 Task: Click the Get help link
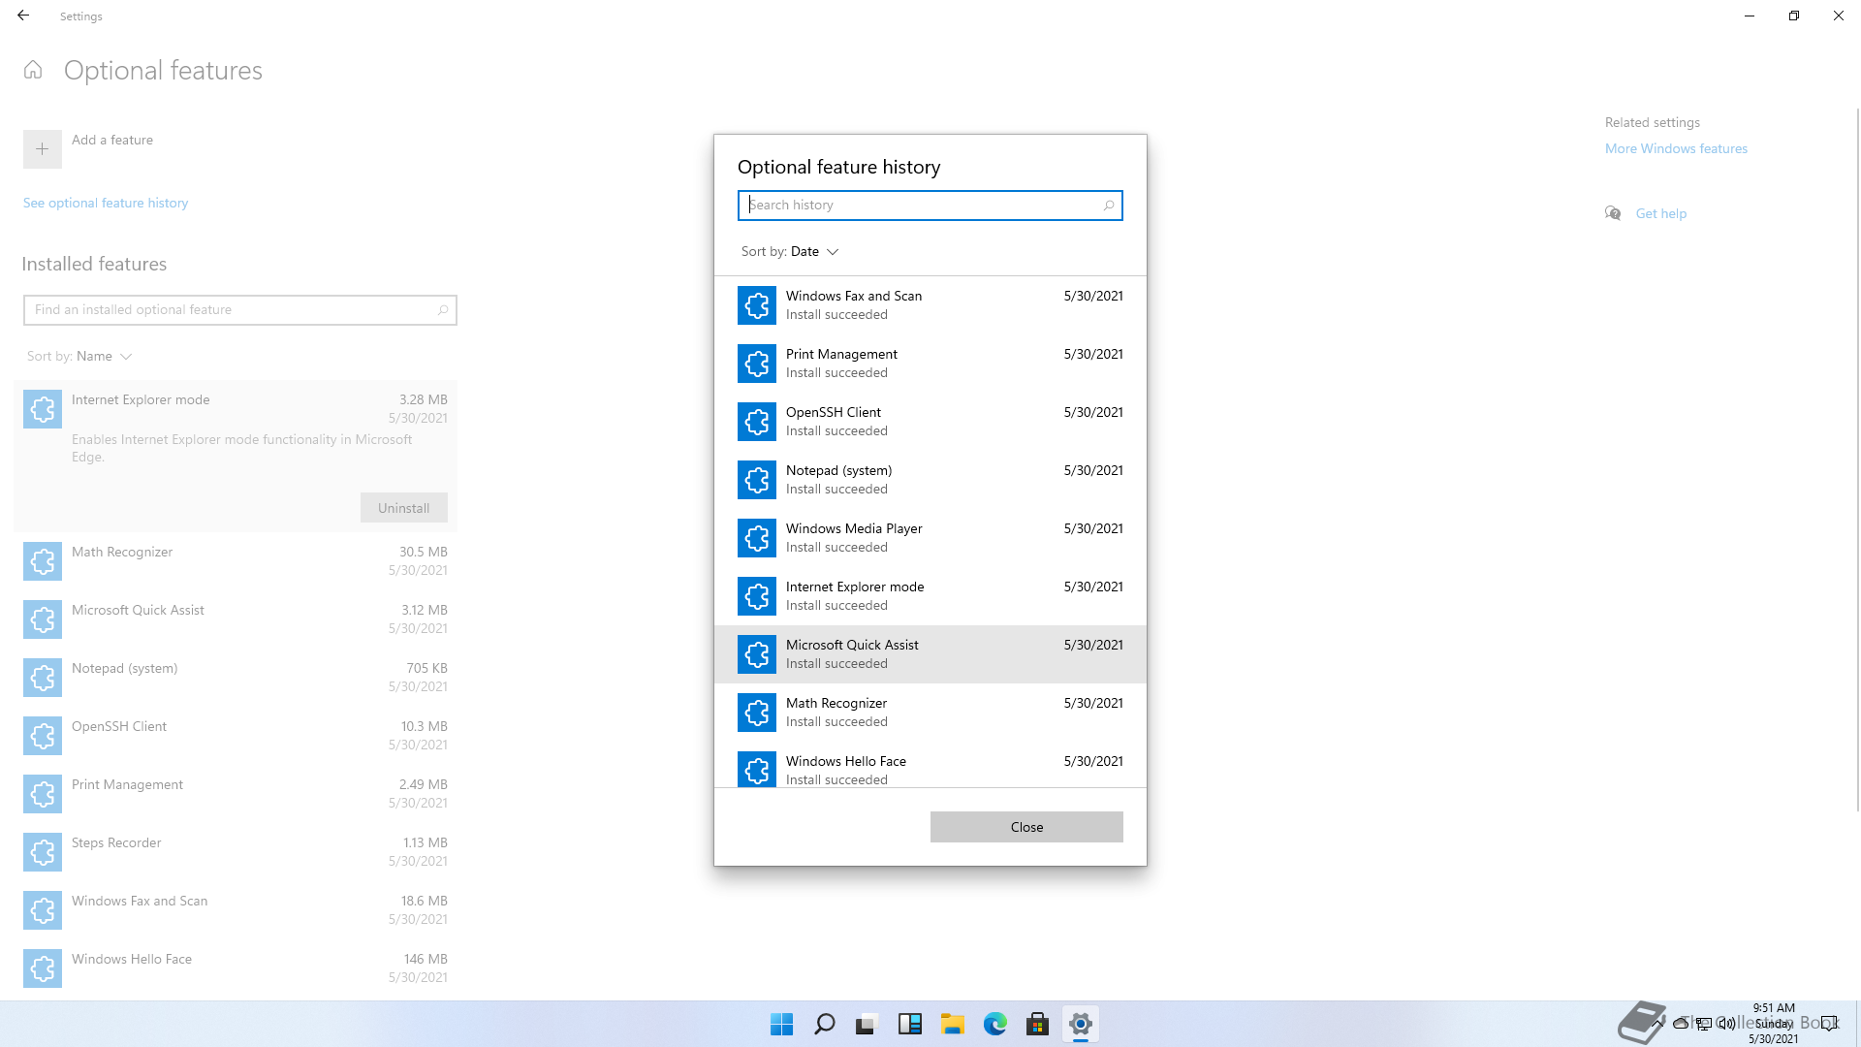tap(1661, 213)
